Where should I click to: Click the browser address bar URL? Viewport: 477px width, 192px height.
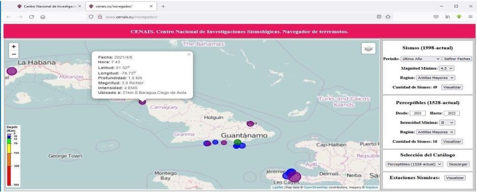pyautogui.click(x=132, y=17)
